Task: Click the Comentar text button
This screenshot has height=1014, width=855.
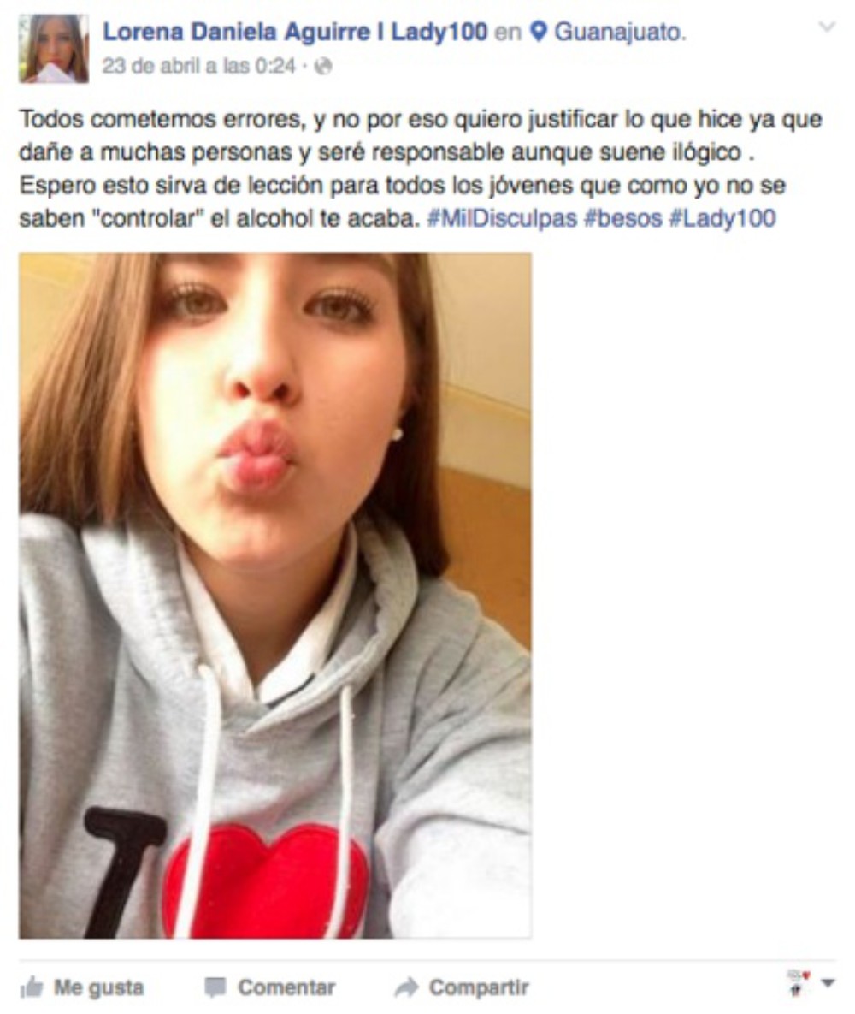Action: (x=286, y=987)
